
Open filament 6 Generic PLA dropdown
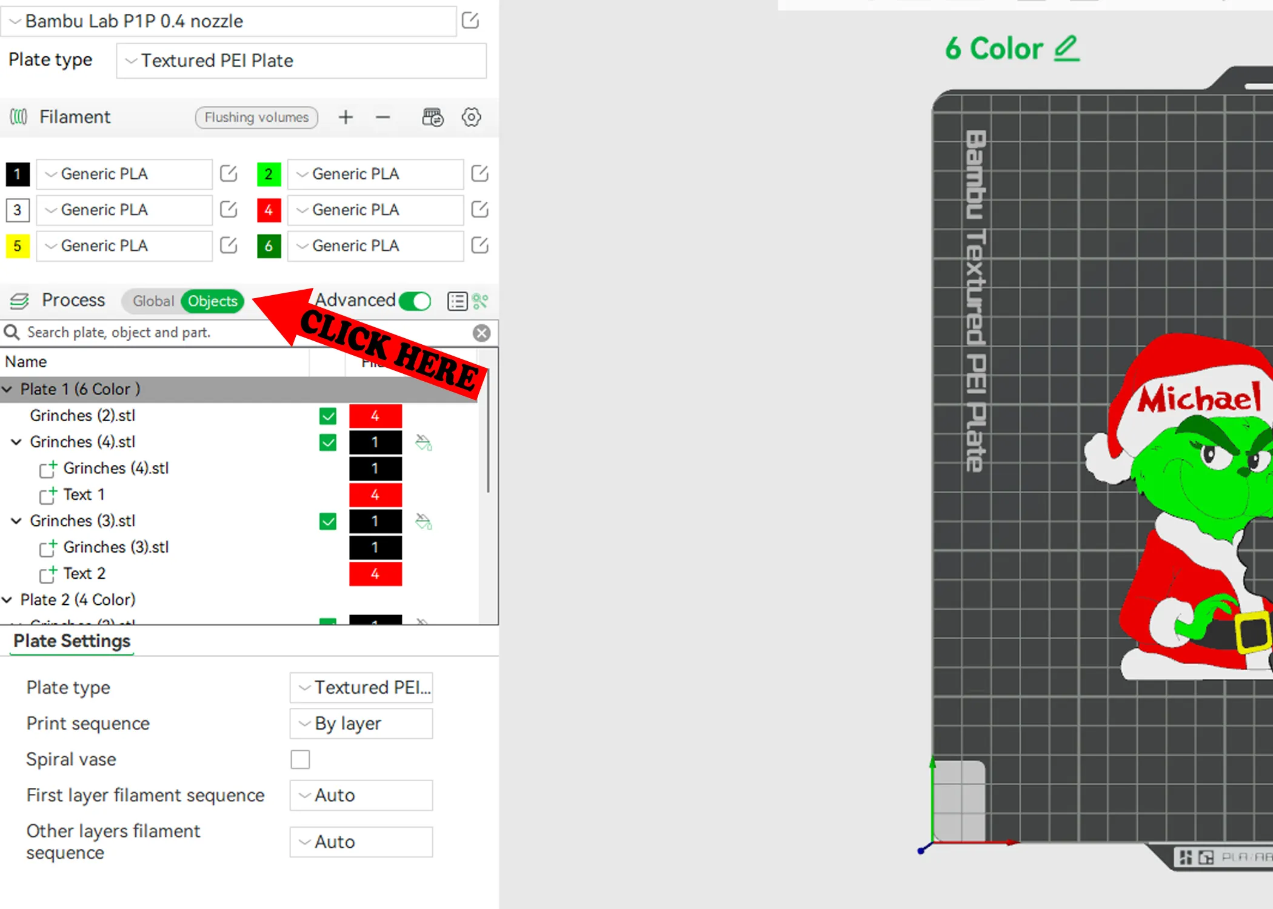pyautogui.click(x=375, y=245)
